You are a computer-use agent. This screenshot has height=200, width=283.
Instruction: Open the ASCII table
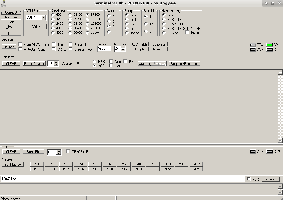(139, 44)
